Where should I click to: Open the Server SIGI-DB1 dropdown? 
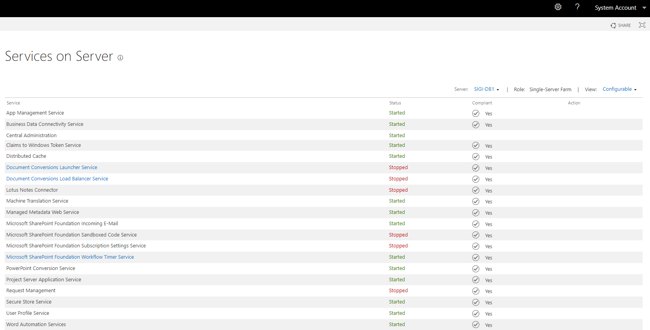pyautogui.click(x=487, y=89)
